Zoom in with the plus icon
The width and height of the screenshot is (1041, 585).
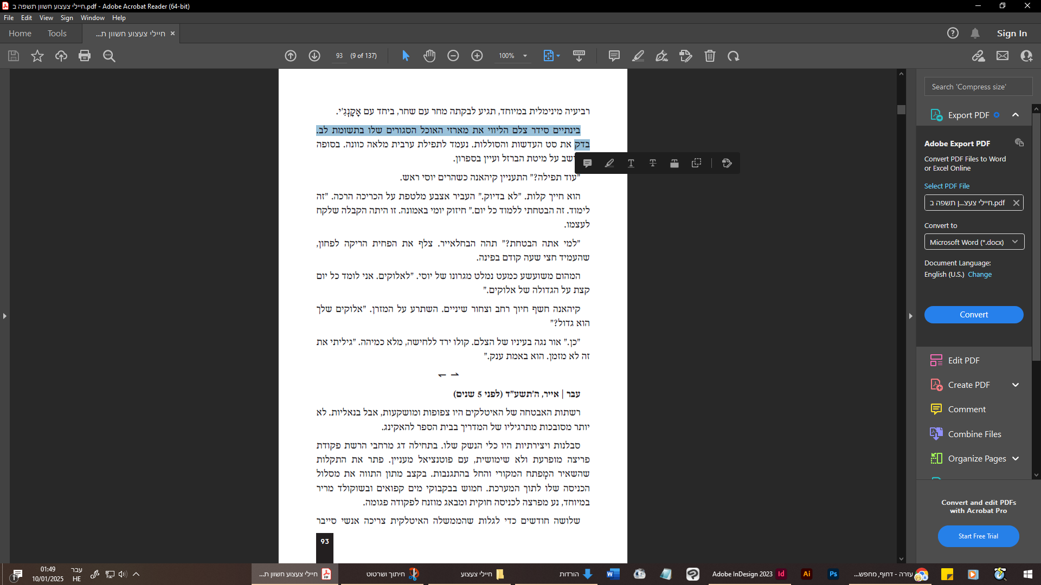coord(477,56)
